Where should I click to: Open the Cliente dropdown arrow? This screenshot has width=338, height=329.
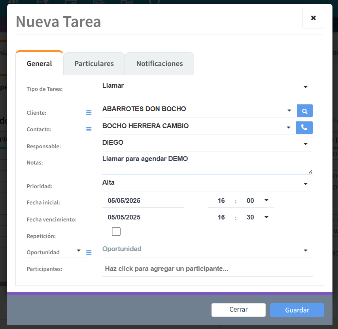289,111
